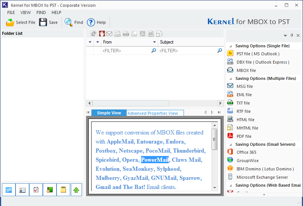Image resolution: width=303 pixels, height=206 pixels.
Task: Click the EML export icon in list toolbar
Action: pos(118,34)
